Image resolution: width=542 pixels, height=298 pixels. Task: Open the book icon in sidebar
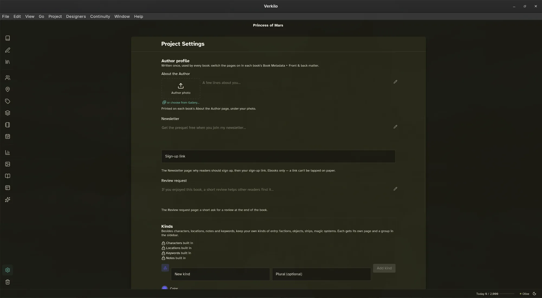(x=8, y=38)
